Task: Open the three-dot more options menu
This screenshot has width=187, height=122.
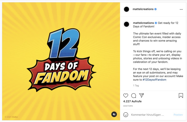Action: click(181, 9)
